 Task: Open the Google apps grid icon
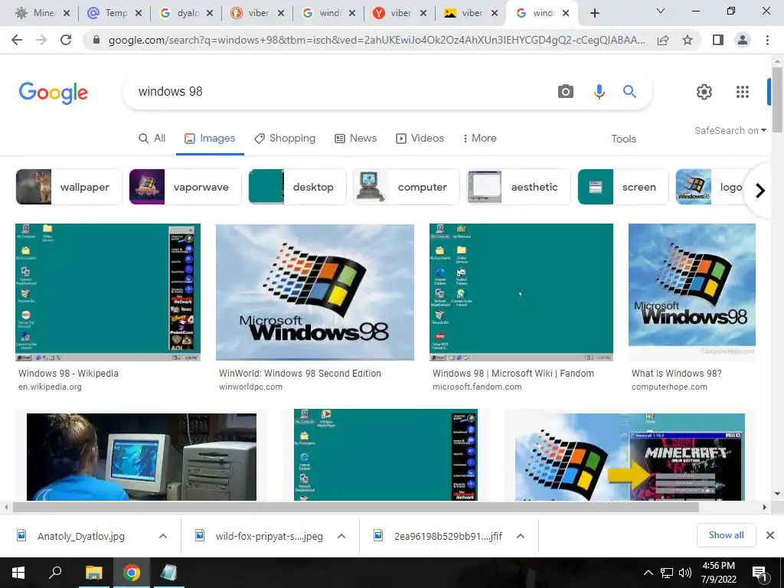click(x=743, y=92)
